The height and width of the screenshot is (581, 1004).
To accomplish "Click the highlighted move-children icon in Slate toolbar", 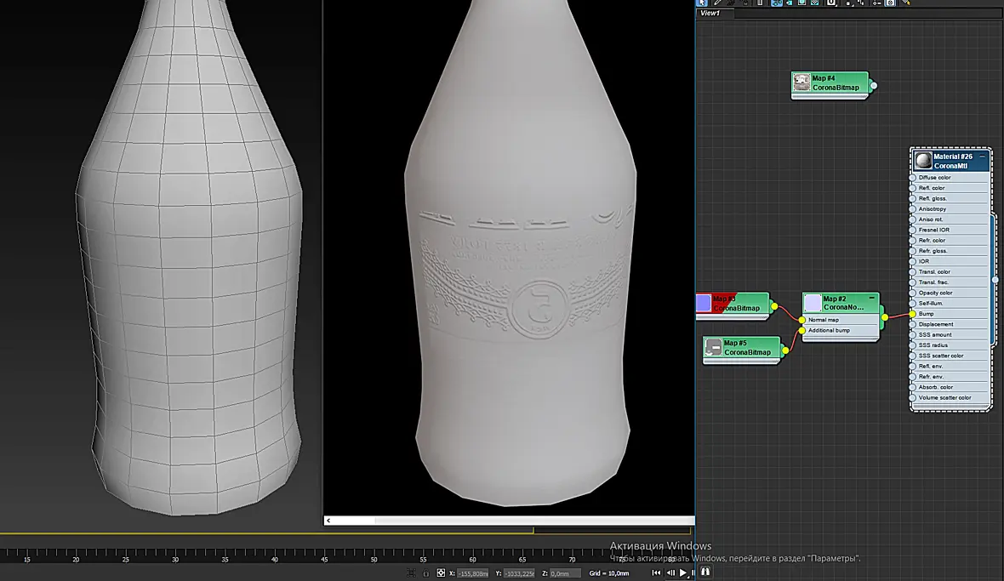I will pyautogui.click(x=777, y=3).
